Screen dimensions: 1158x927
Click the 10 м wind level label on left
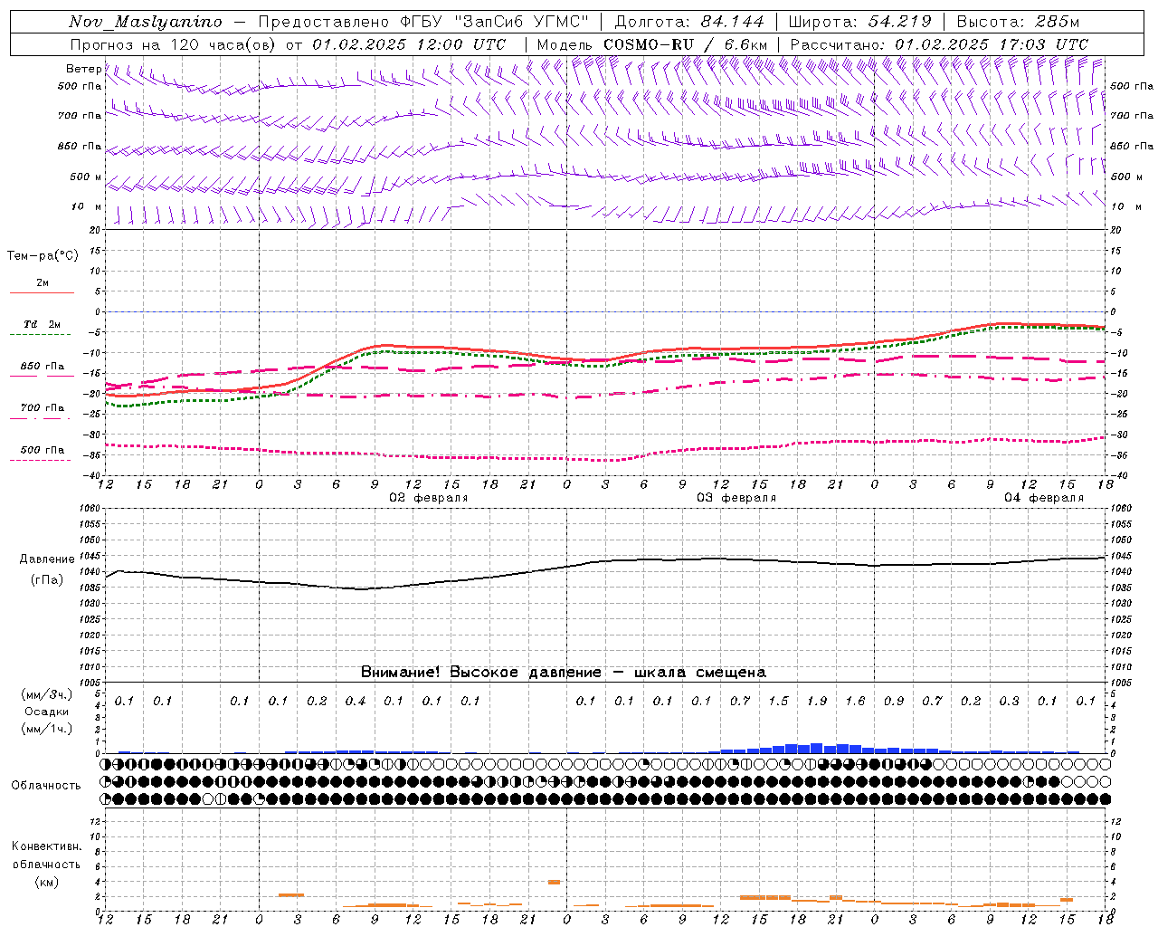[x=87, y=207]
